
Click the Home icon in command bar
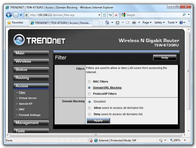coord(107,23)
